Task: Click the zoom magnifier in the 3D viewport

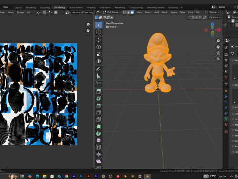Action: (x=218, y=41)
